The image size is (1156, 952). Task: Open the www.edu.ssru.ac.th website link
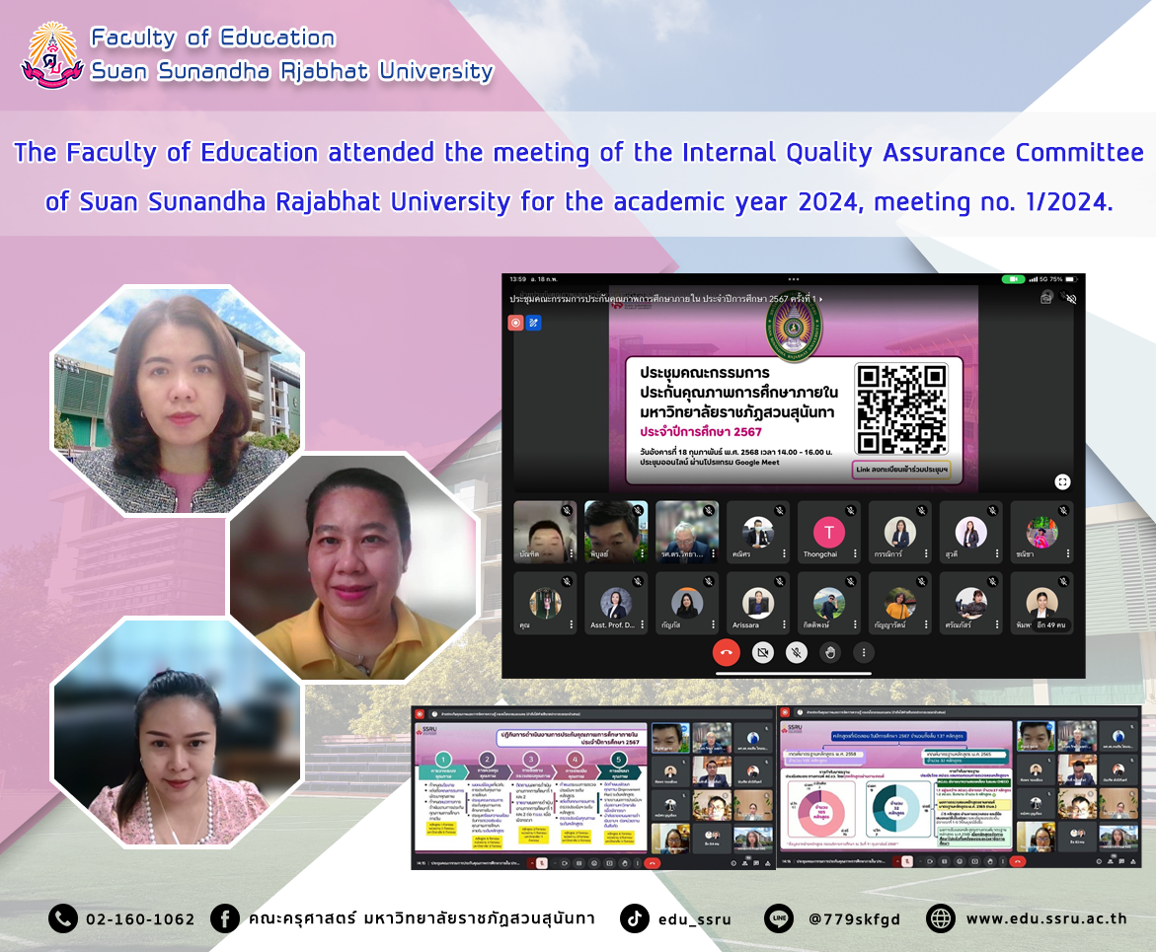coord(1045,918)
